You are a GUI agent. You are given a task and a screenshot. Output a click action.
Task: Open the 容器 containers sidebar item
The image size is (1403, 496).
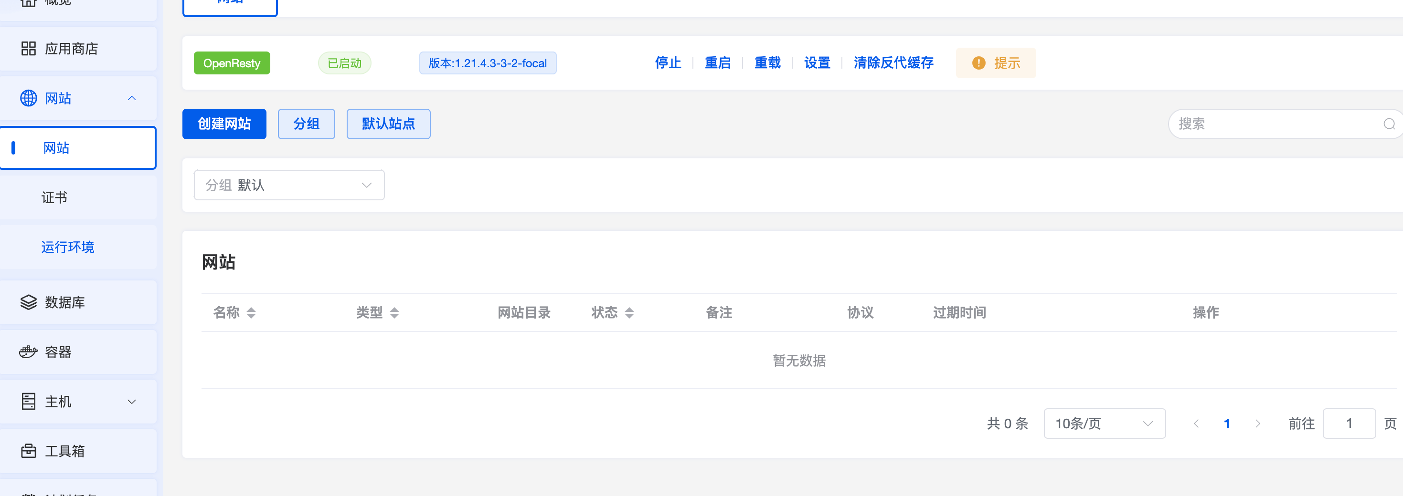[x=78, y=352]
